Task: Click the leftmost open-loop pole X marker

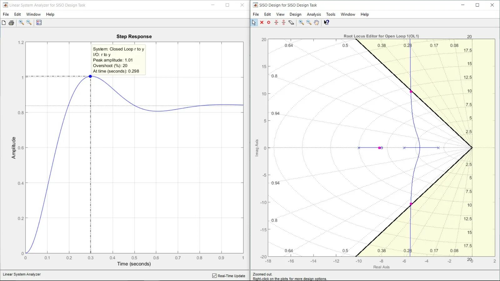Action: pos(359,148)
